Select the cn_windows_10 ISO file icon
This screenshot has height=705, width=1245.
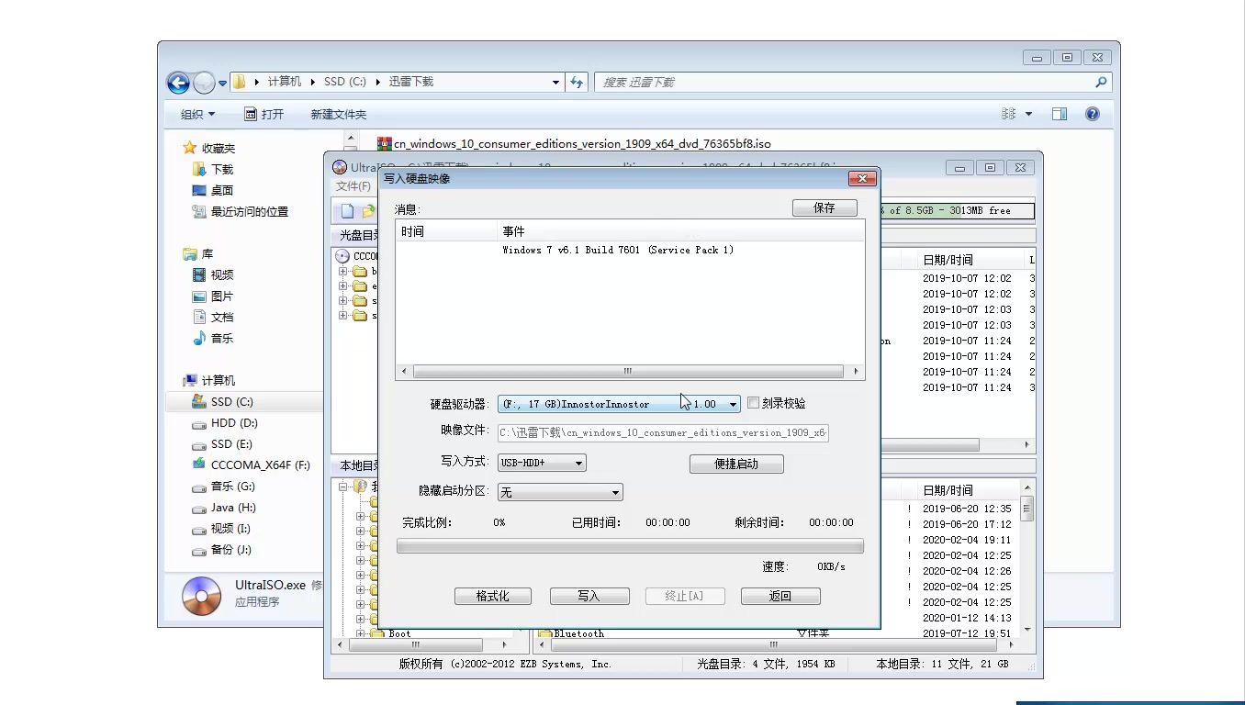385,143
